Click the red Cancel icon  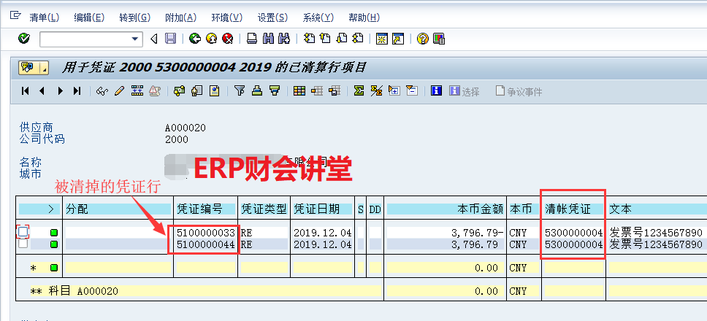point(227,39)
